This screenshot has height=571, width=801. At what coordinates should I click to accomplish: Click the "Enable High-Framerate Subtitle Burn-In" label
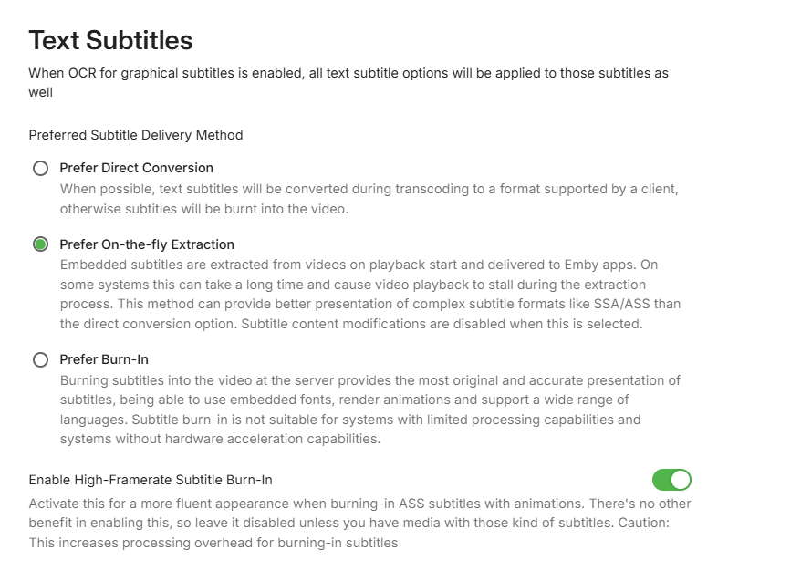click(x=151, y=480)
